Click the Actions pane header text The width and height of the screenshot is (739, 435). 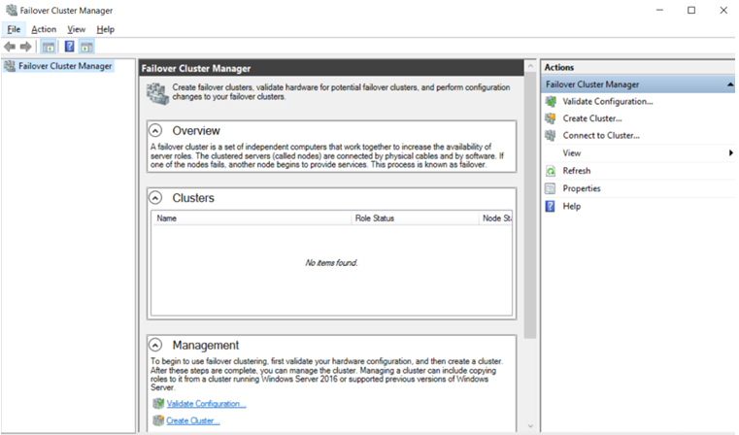click(559, 67)
